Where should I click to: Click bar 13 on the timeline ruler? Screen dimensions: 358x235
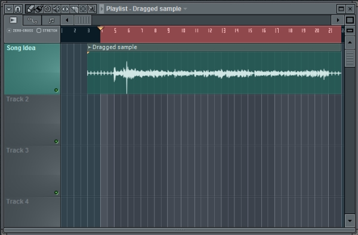point(224,30)
